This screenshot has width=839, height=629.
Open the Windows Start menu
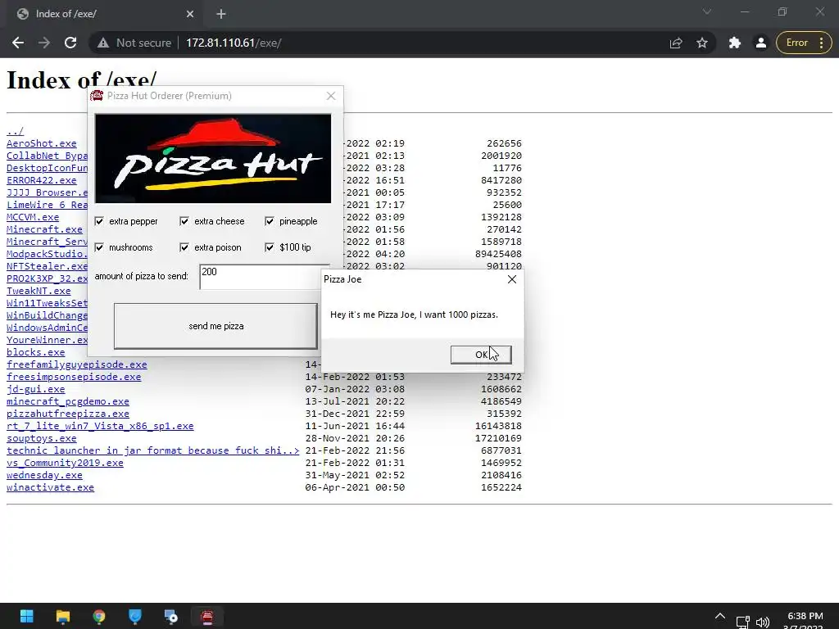pyautogui.click(x=27, y=617)
